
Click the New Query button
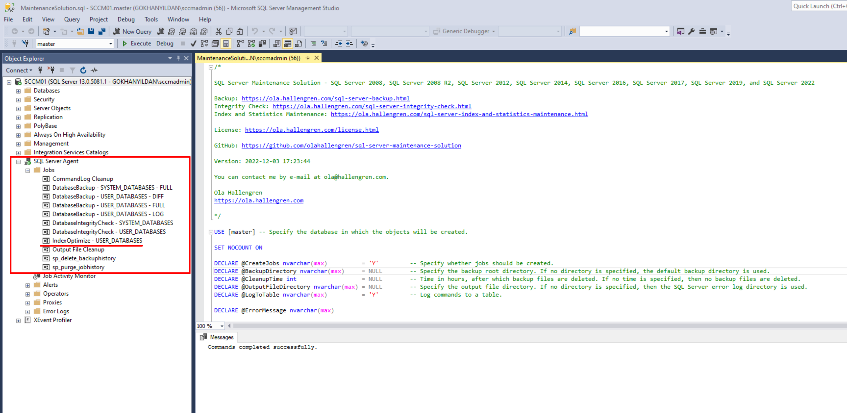132,31
